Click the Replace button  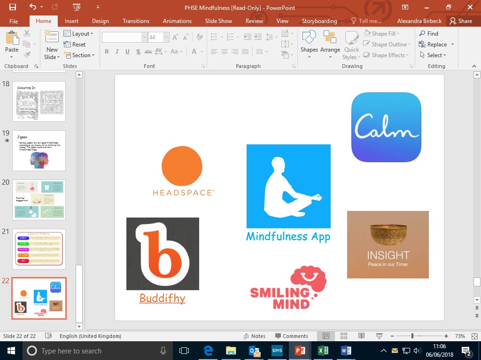pyautogui.click(x=433, y=45)
